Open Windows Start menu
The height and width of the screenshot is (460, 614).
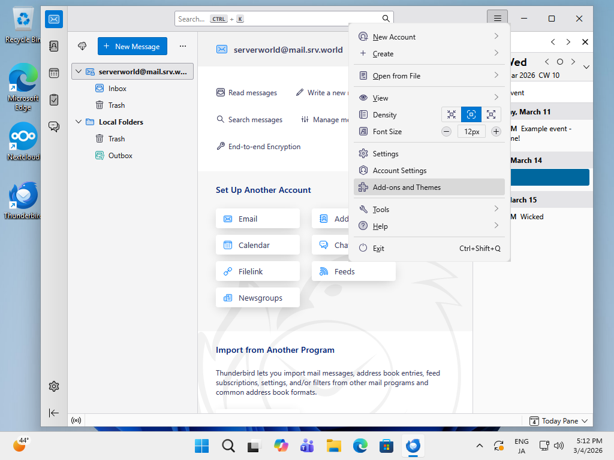tap(201, 446)
